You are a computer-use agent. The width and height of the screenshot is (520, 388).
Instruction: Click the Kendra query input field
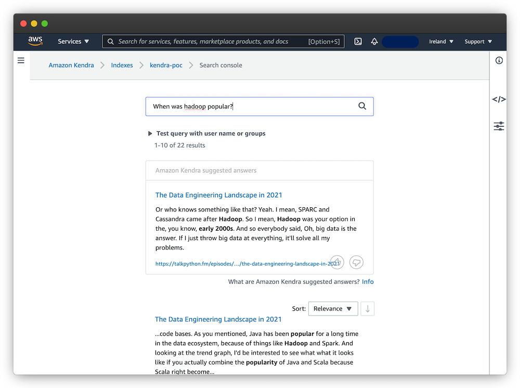click(259, 106)
